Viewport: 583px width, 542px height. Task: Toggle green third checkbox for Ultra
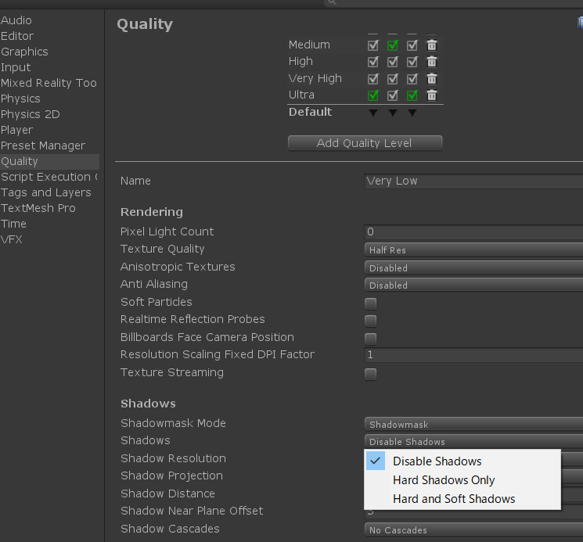[412, 95]
